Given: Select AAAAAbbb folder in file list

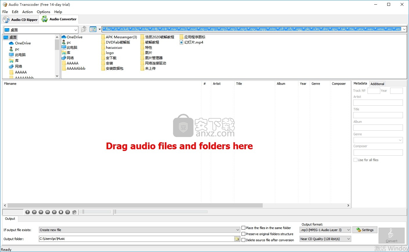Looking at the screenshot, I should (73, 68).
